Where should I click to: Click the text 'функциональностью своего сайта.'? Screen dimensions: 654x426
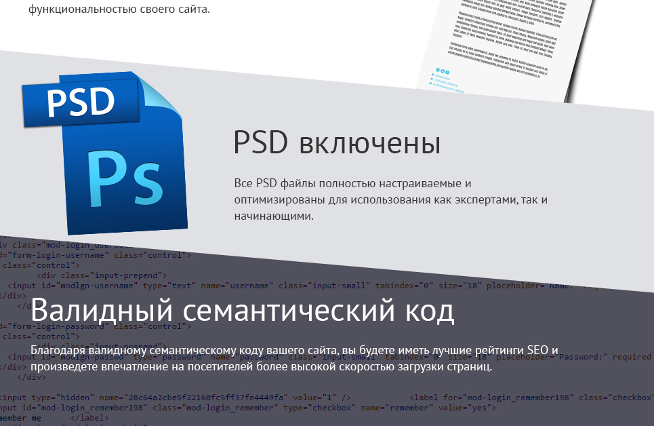pyautogui.click(x=119, y=9)
